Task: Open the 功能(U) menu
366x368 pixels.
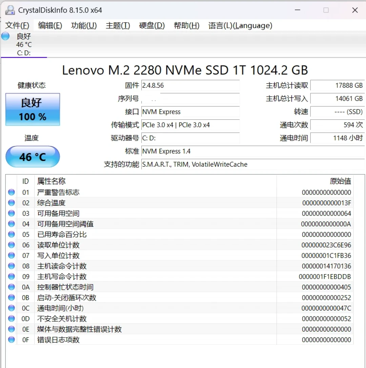Action: coord(84,25)
